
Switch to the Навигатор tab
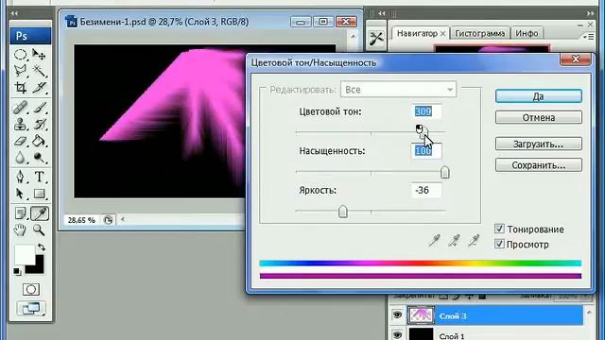[417, 34]
